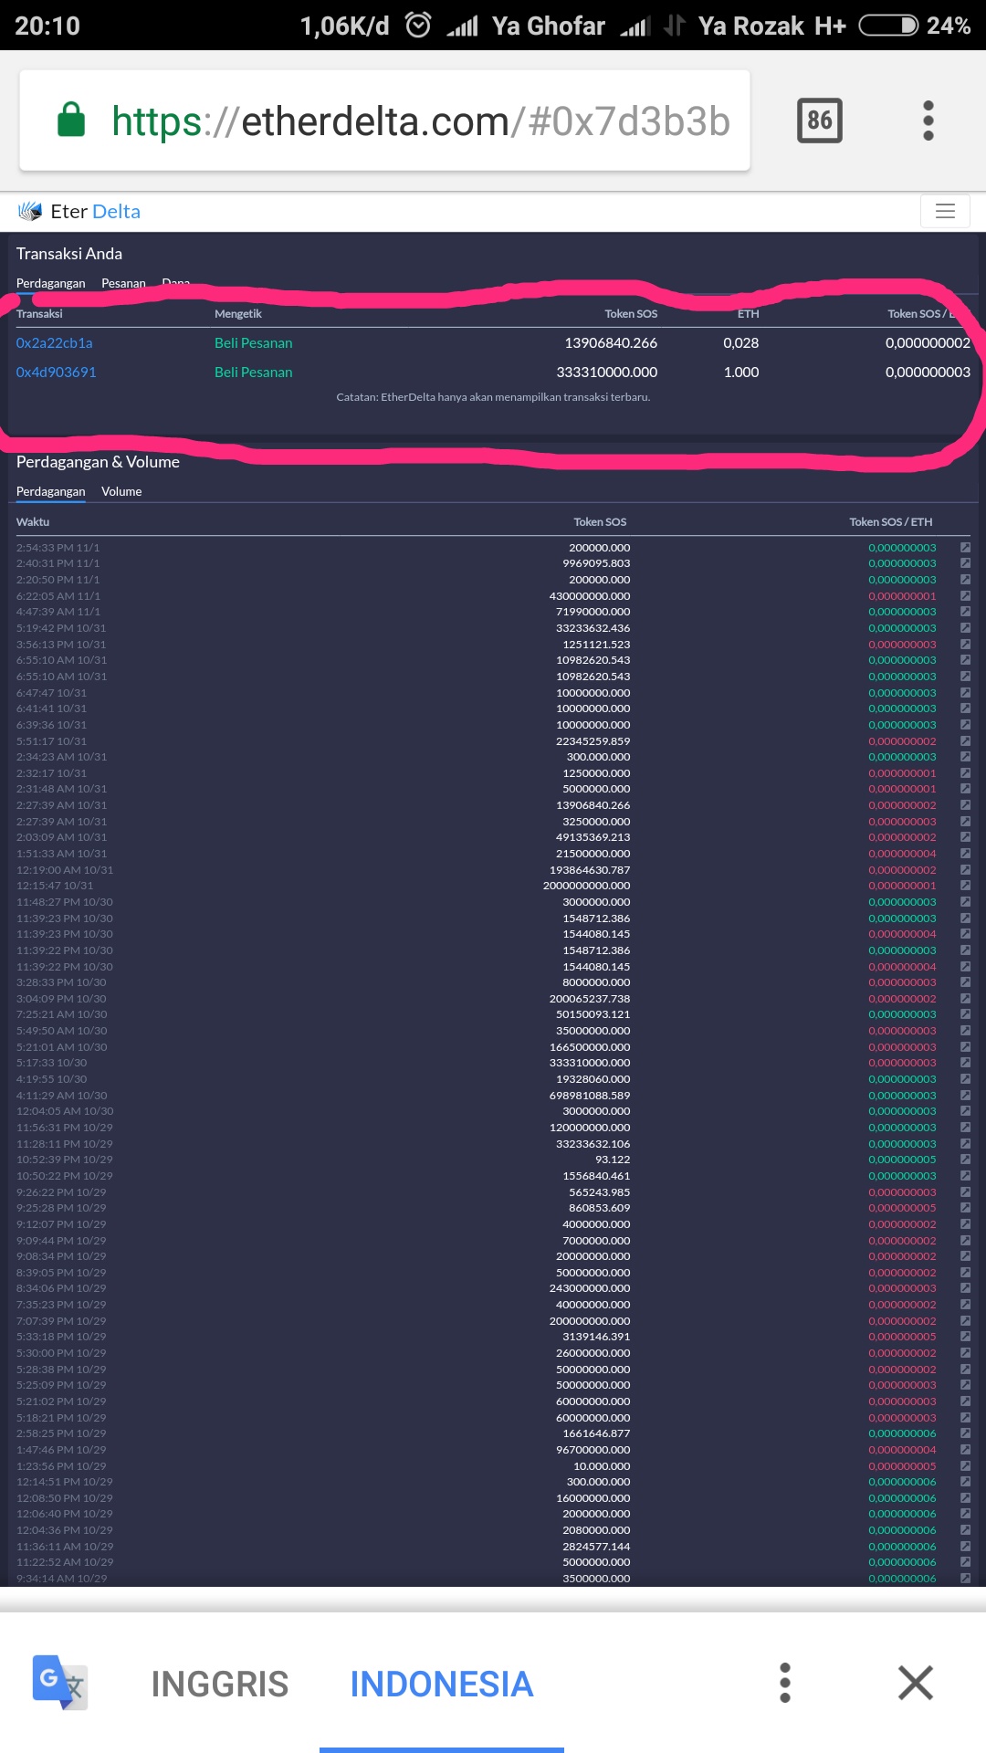Viewport: 986px width, 1753px height.
Task: Click price 0,000000005 for 5:33:18 PM 10/29
Action: click(902, 1337)
